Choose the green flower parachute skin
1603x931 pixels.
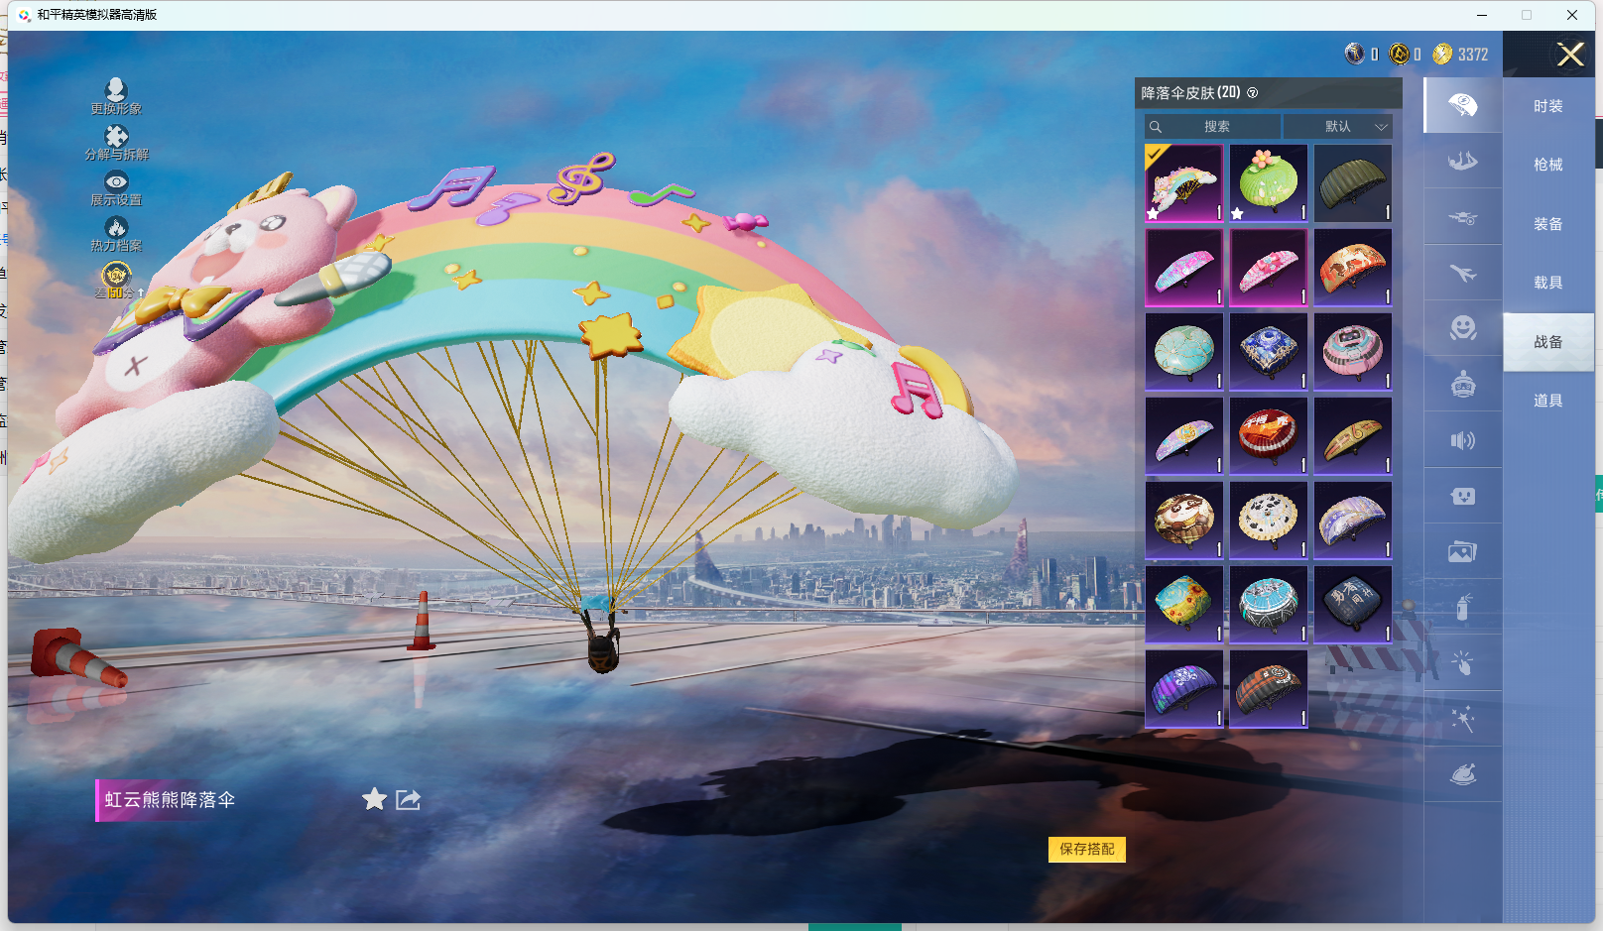click(1268, 183)
